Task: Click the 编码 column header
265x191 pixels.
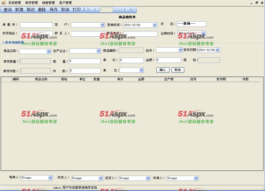Action: click(23, 79)
